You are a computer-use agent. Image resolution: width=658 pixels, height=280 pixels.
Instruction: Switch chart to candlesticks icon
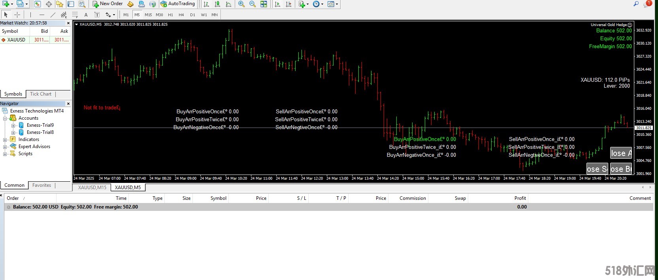[x=217, y=4]
